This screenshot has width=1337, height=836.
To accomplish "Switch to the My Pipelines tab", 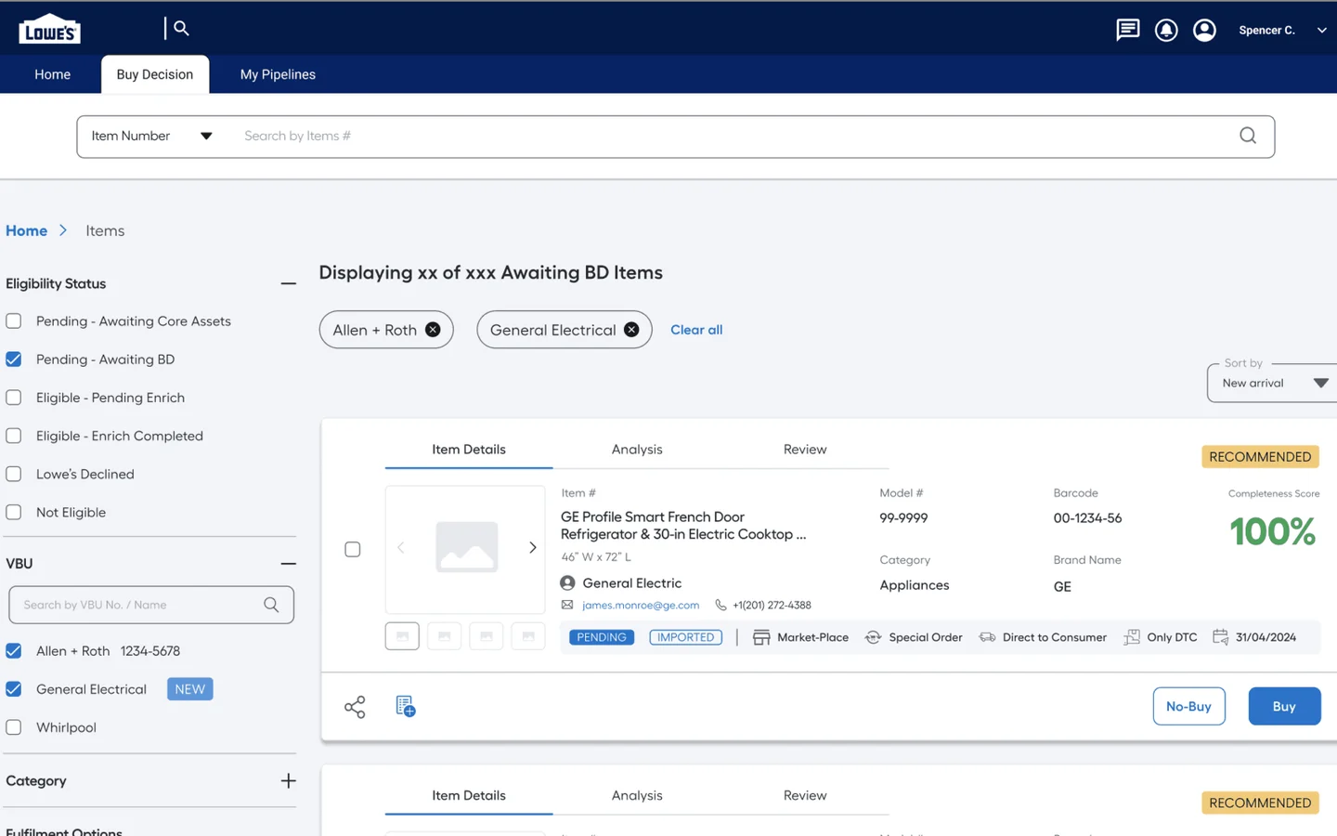I will (278, 74).
